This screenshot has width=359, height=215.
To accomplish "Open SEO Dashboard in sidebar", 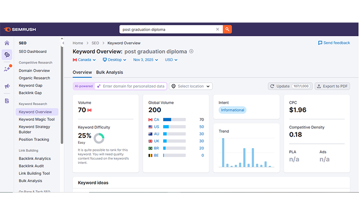I will tap(33, 52).
